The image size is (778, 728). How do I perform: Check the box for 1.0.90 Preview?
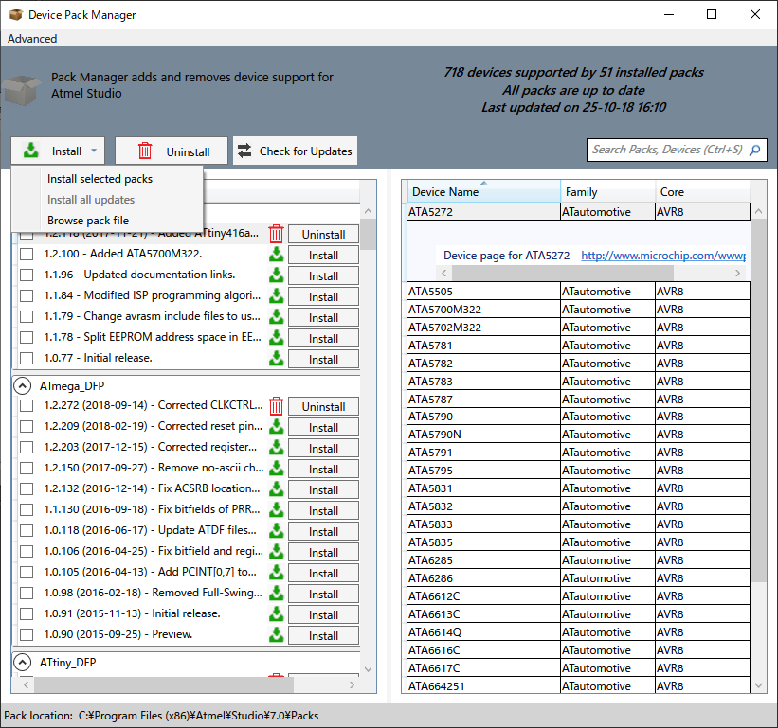tap(27, 635)
